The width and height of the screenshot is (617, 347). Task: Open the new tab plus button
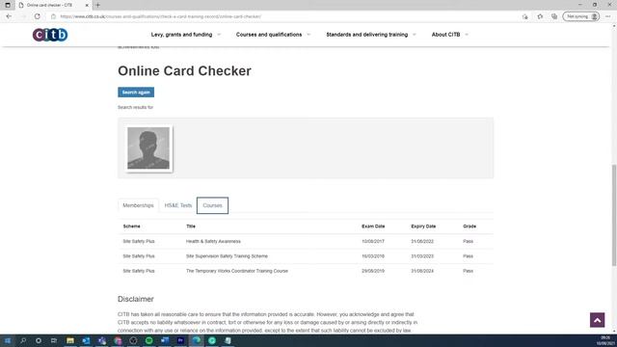click(x=97, y=5)
